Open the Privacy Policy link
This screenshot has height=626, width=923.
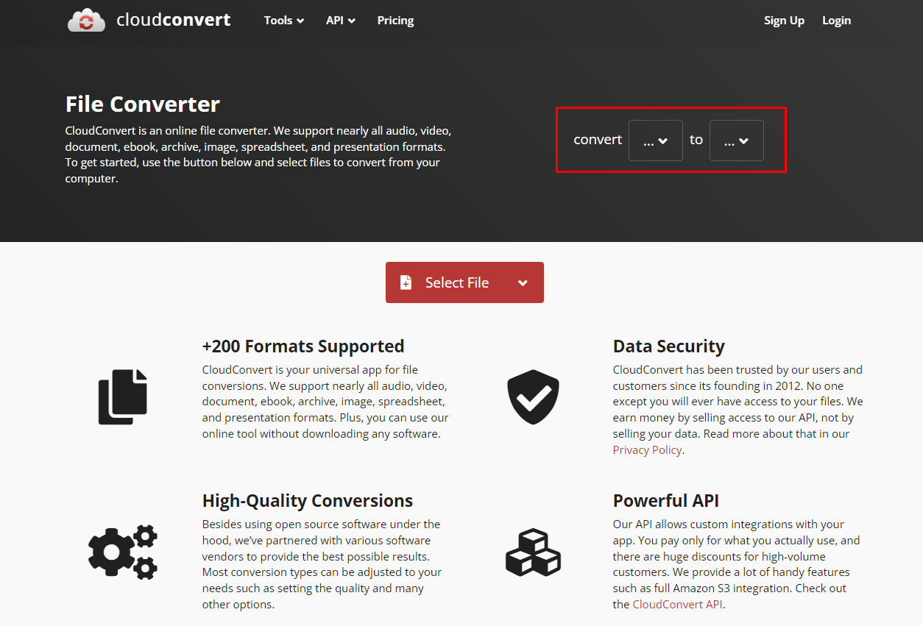pyautogui.click(x=647, y=449)
